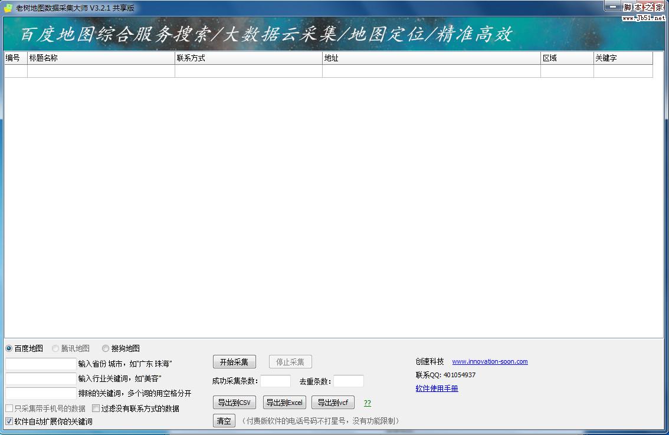This screenshot has width=669, height=435.
Task: Select the 搜狗地图 radio button
Action: (106, 348)
